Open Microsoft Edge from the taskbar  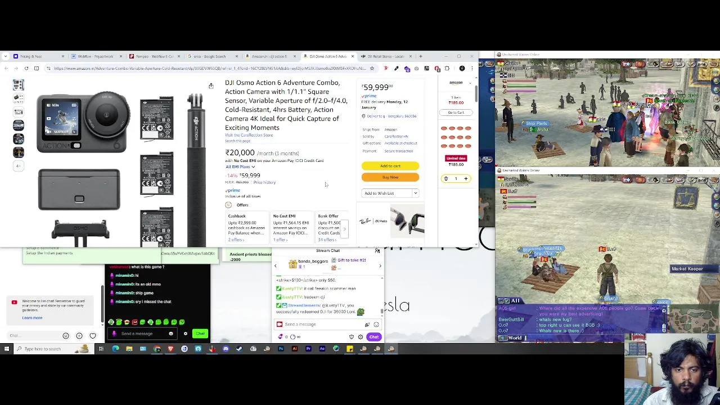[115, 349]
